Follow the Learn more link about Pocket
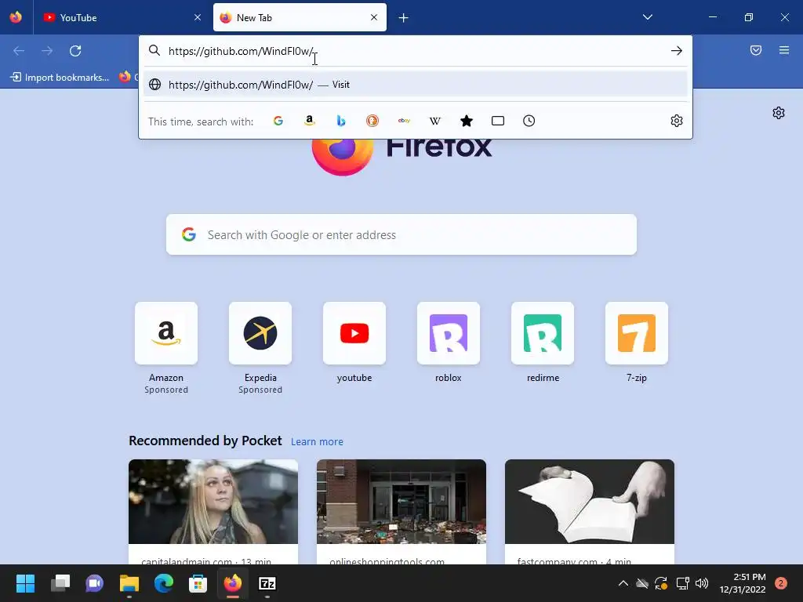 click(x=317, y=441)
